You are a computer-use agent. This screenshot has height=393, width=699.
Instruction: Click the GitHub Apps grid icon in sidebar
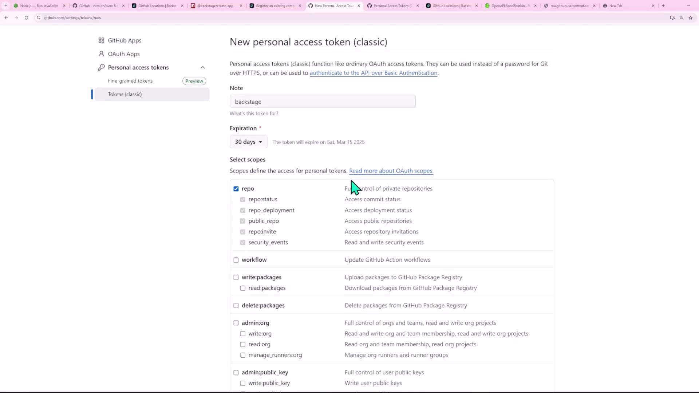(101, 40)
